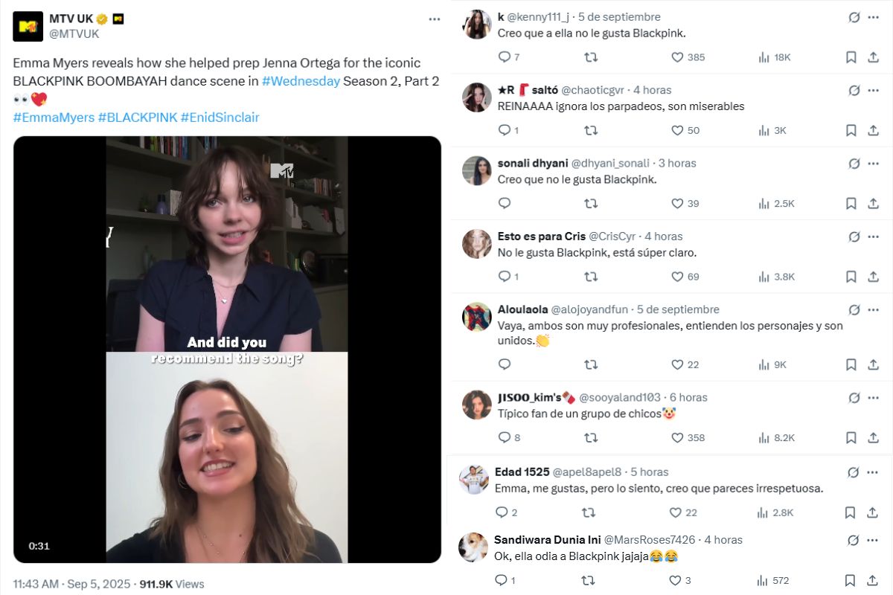Expand options menu on @apel8apel8's comment
893x595 pixels.
871,472
